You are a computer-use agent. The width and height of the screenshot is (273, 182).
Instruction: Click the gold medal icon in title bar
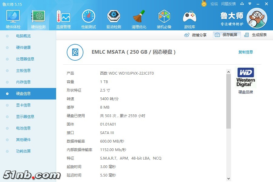(x=204, y=4)
